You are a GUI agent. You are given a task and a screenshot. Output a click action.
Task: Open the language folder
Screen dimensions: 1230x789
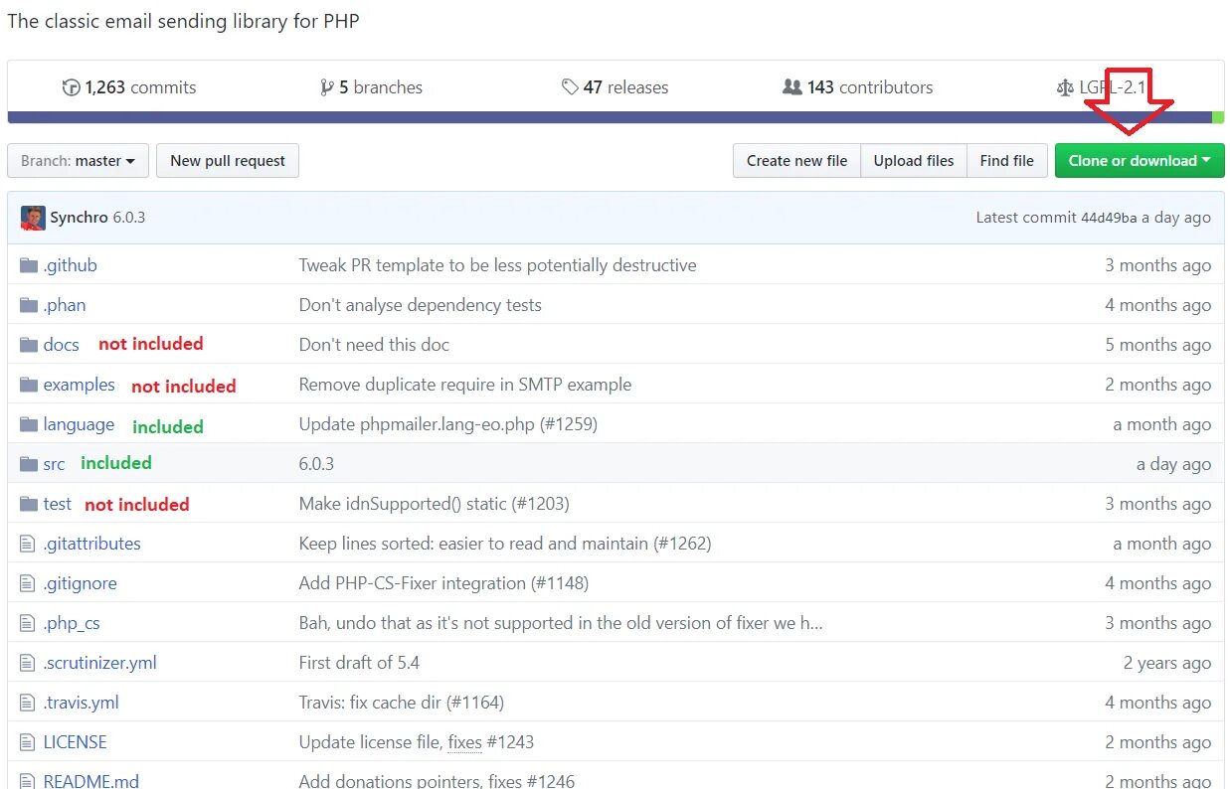coord(79,424)
